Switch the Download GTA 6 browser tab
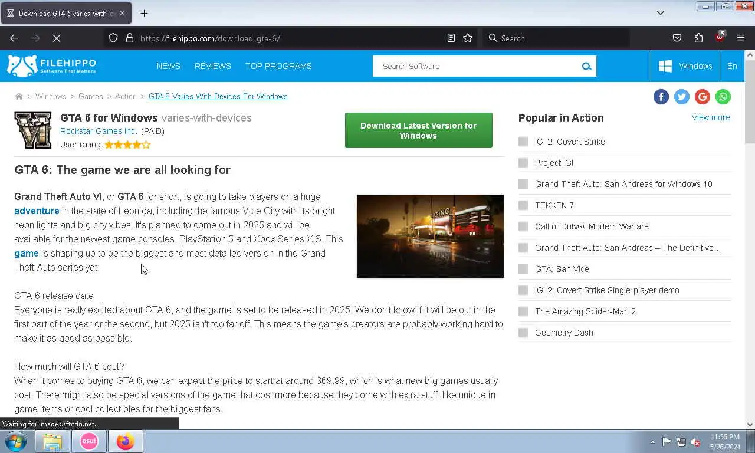 tap(66, 13)
